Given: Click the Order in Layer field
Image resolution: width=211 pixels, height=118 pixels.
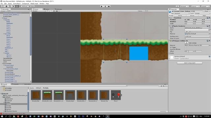Looking at the screenshot, I should [197, 38].
